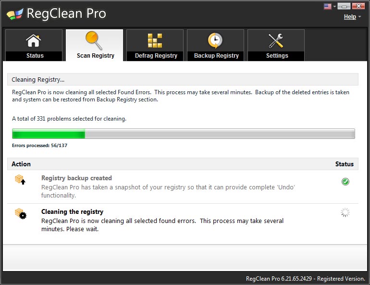Click the Backup Registry clock icon
This screenshot has width=370, height=285.
coord(215,40)
